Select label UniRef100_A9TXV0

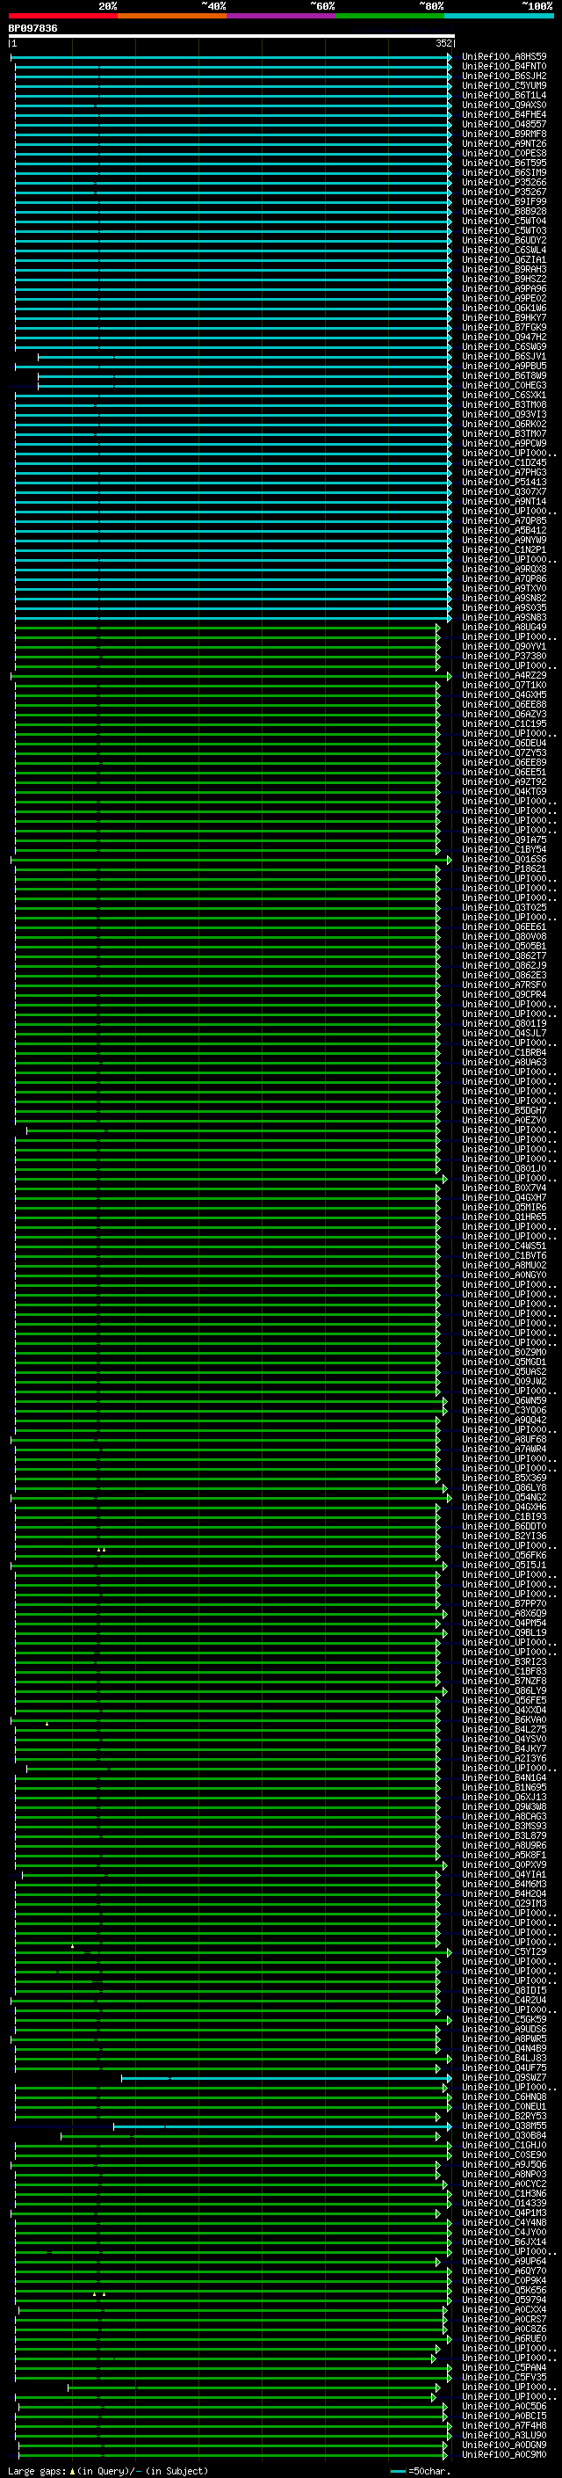pyautogui.click(x=504, y=589)
